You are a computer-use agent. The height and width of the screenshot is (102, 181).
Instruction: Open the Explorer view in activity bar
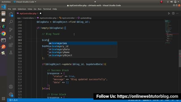coord(11,14)
